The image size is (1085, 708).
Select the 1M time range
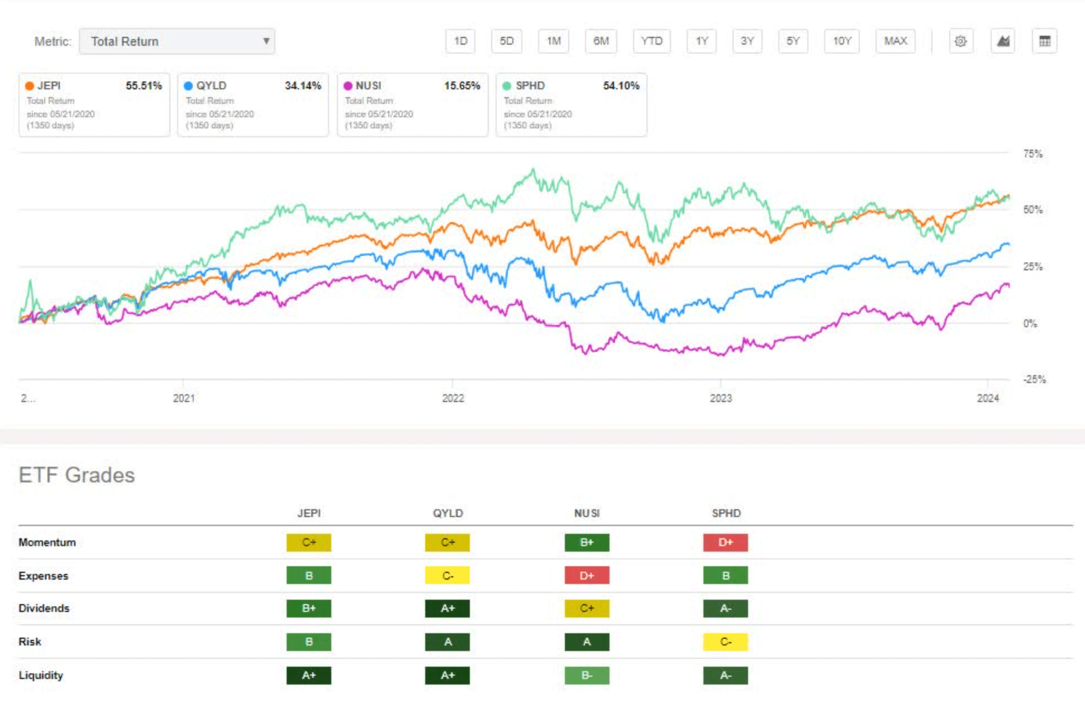coord(553,41)
